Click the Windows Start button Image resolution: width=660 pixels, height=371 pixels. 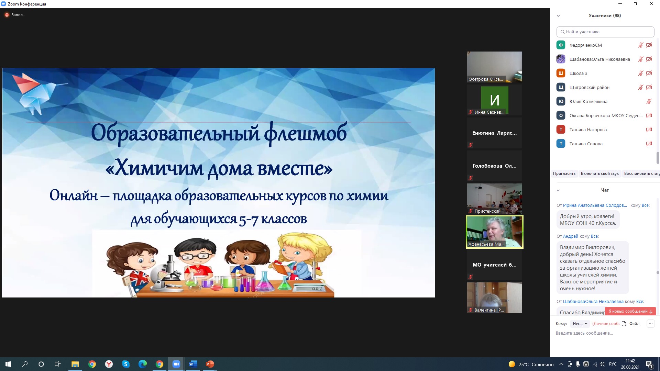8,364
